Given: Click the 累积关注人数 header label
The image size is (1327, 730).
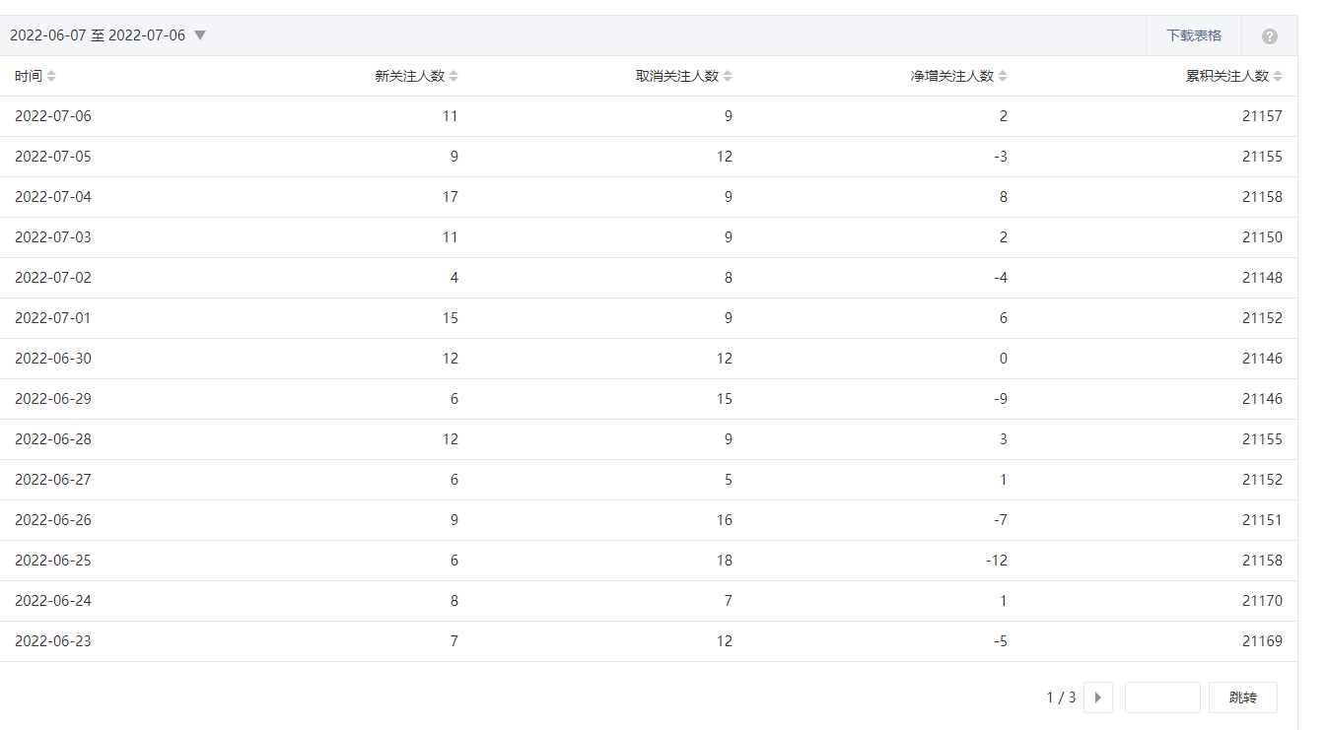Looking at the screenshot, I should [x=1226, y=77].
